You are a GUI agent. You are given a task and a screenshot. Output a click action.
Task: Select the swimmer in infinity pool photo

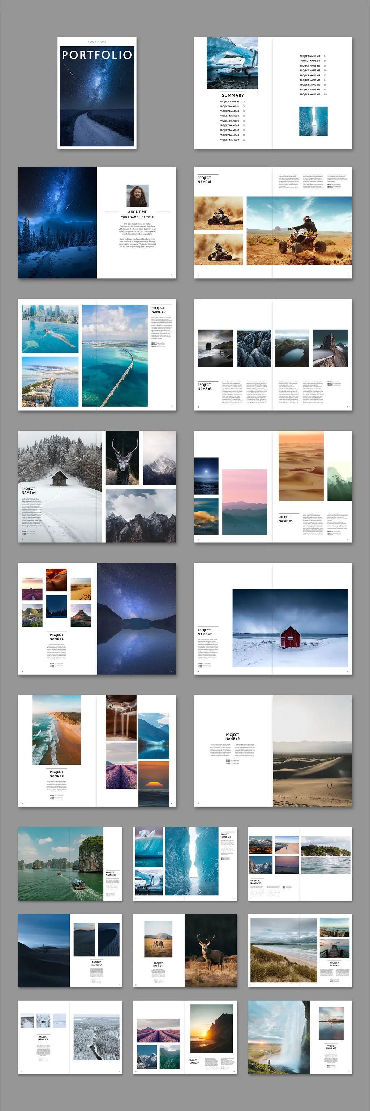click(50, 329)
